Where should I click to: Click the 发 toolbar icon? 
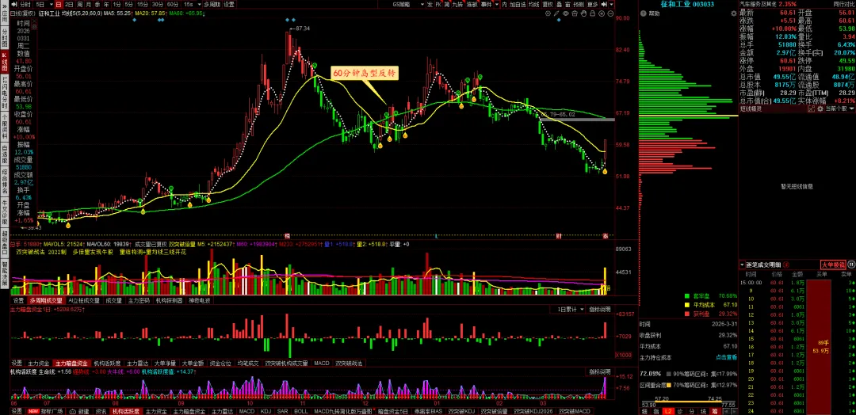click(430, 4)
